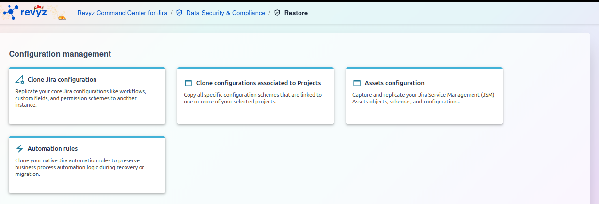
Task: Click the window icon for Clone configurations associated to Projects
Action: click(188, 83)
